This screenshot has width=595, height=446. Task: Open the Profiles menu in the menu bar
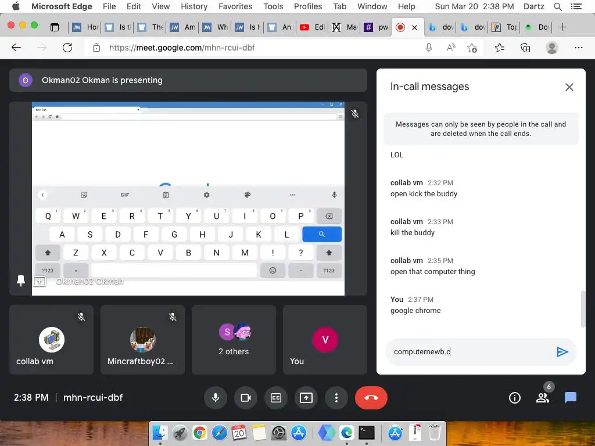pyautogui.click(x=308, y=6)
